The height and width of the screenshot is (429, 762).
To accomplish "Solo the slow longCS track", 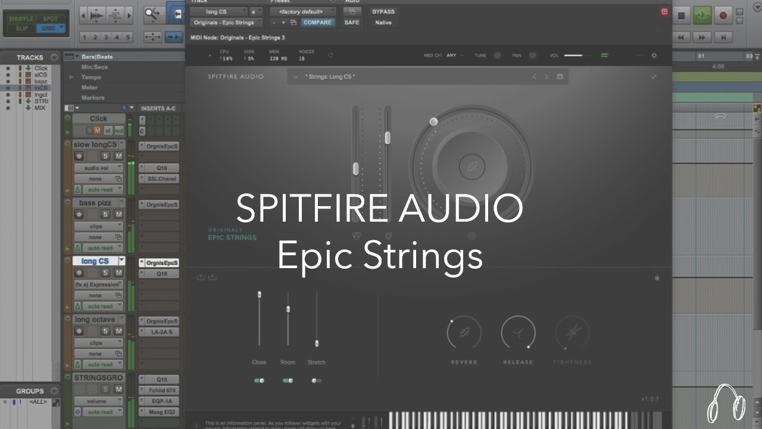I will pyautogui.click(x=106, y=156).
